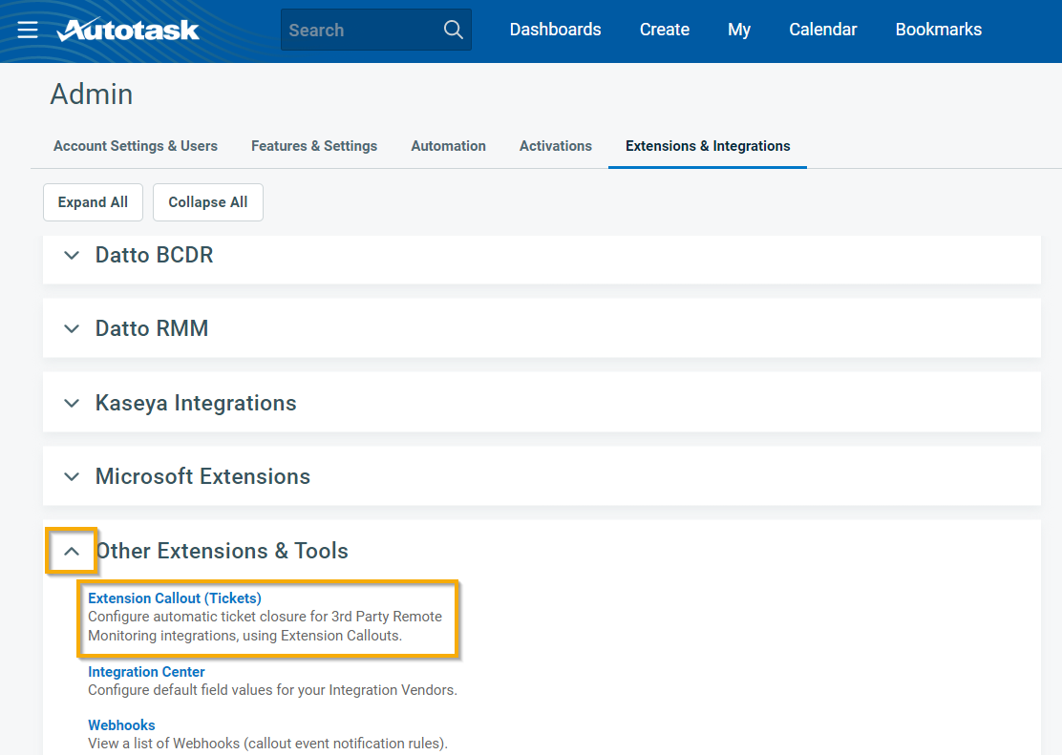Switch to Account Settings & Users tab
The height and width of the screenshot is (755, 1062).
click(136, 146)
